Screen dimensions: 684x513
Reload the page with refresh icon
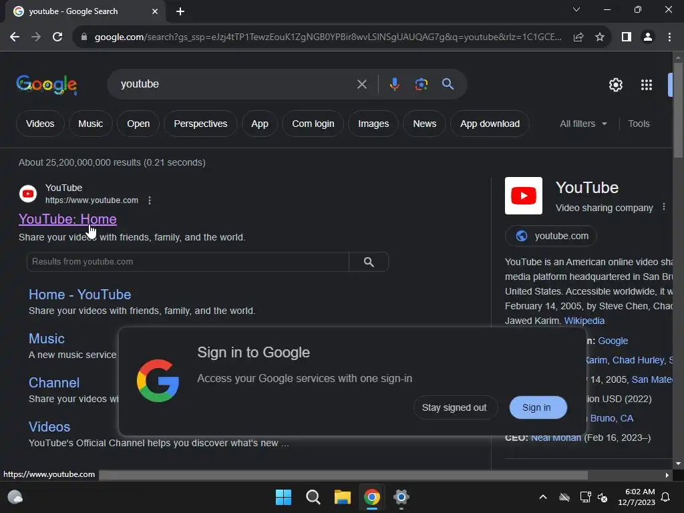[x=57, y=37]
